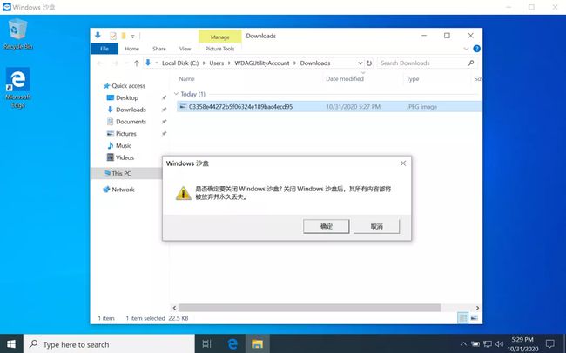The width and height of the screenshot is (566, 353).
Task: Open Task View on the taskbar
Action: coord(207,344)
